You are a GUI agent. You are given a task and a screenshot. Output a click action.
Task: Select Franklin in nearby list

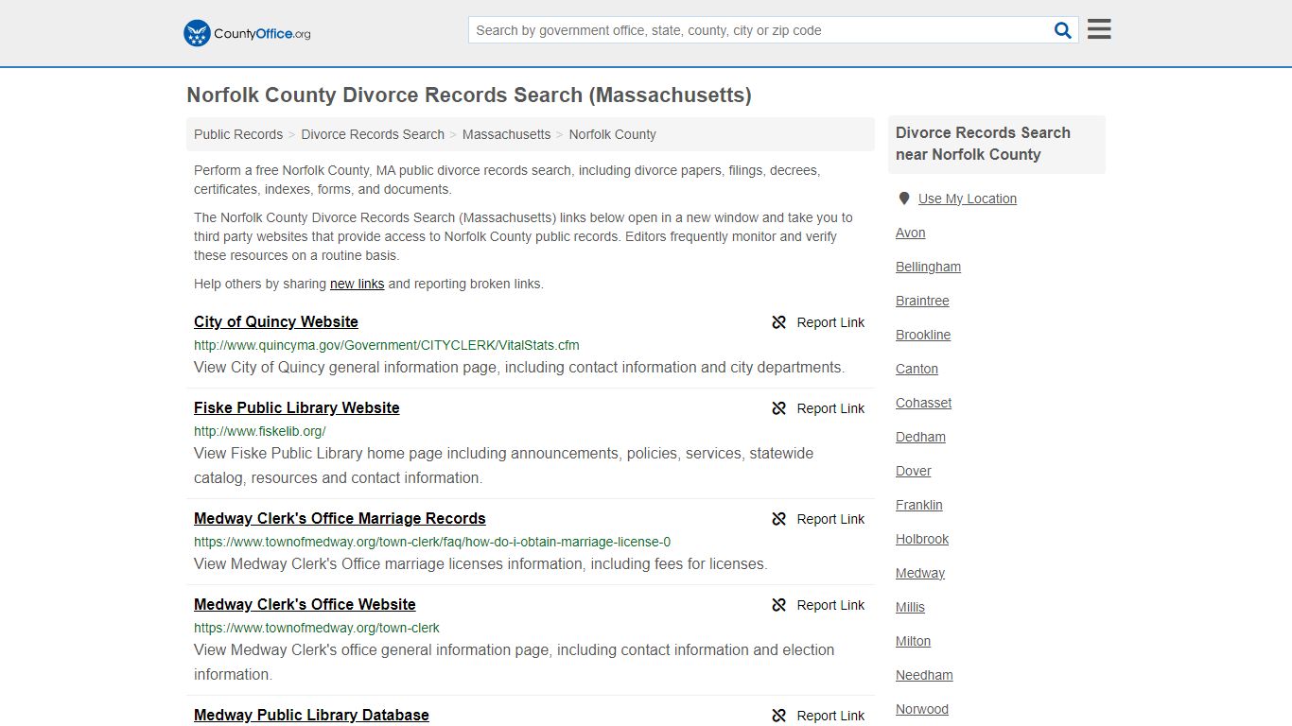click(x=919, y=505)
